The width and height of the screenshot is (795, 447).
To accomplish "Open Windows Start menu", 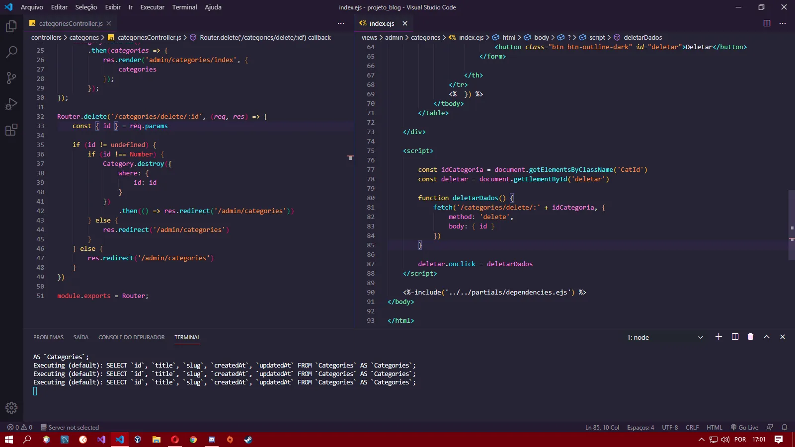I will 9,440.
